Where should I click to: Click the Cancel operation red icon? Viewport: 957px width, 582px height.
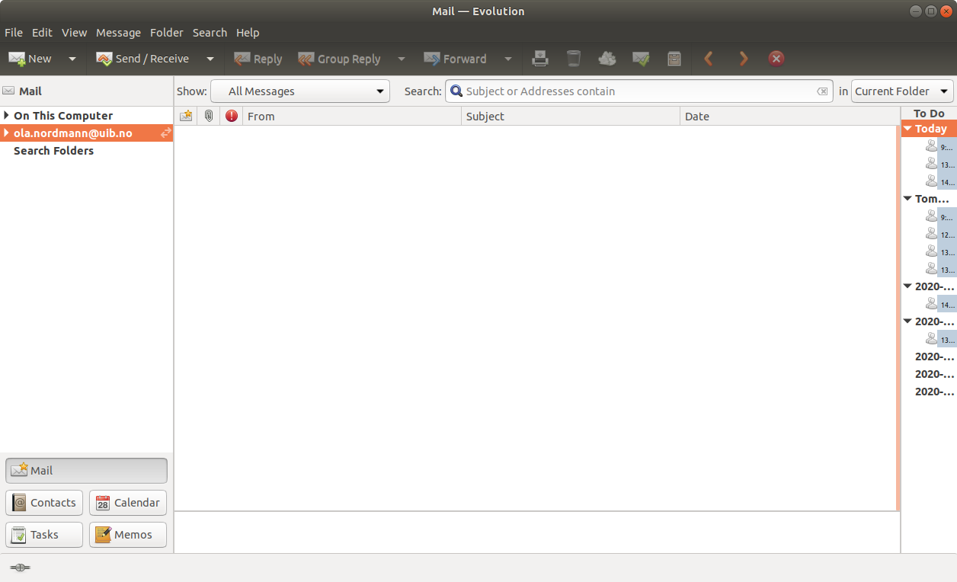[x=776, y=59]
